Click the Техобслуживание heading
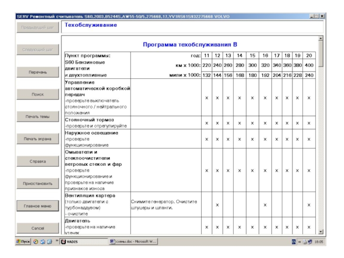The height and width of the screenshot is (258, 344). 91,25
